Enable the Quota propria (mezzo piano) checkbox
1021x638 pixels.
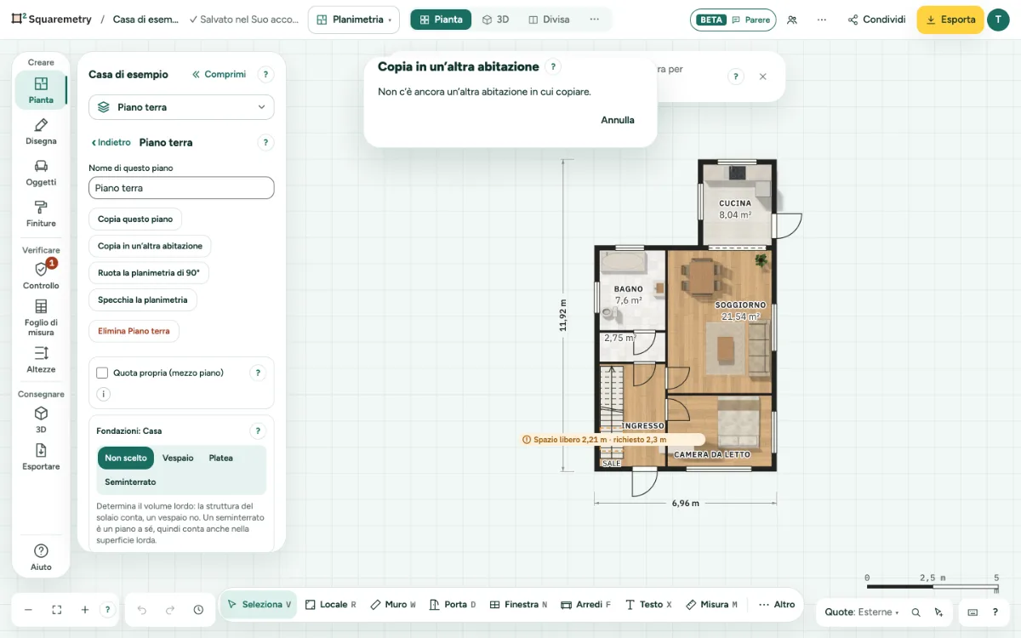102,373
